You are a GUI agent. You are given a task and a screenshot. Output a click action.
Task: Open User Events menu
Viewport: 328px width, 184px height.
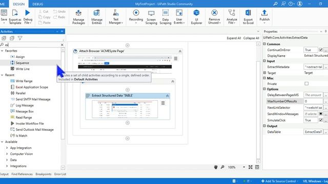pos(179,17)
